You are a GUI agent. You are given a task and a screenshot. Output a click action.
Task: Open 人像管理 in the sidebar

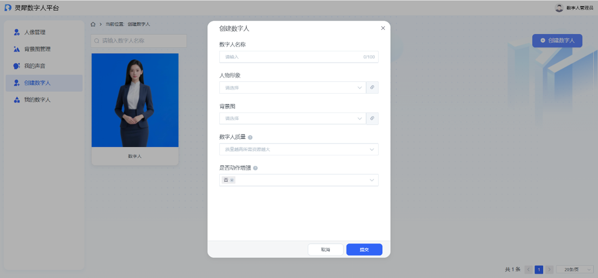34,32
